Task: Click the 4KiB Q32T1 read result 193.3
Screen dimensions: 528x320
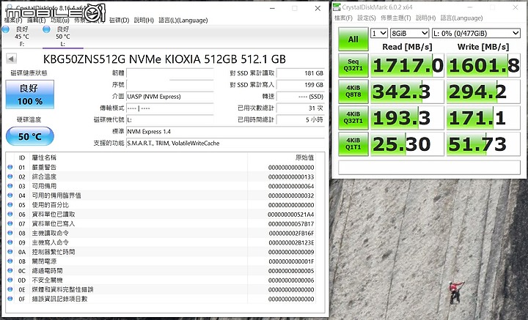Action: [407, 118]
